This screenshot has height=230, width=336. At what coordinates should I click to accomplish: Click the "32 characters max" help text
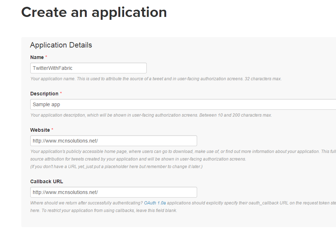(x=263, y=79)
